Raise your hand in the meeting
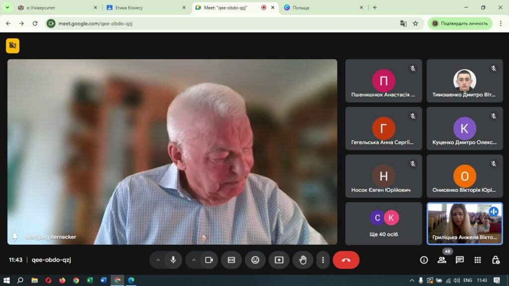 (303, 260)
